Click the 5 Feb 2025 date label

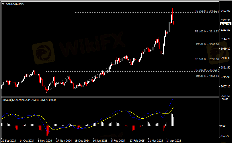tap(118, 141)
